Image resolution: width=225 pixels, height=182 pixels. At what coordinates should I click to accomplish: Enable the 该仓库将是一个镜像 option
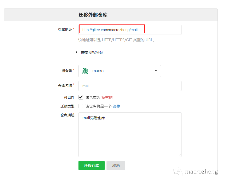pyautogui.click(x=81, y=106)
